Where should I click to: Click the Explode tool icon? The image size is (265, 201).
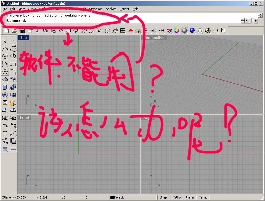tap(13, 103)
